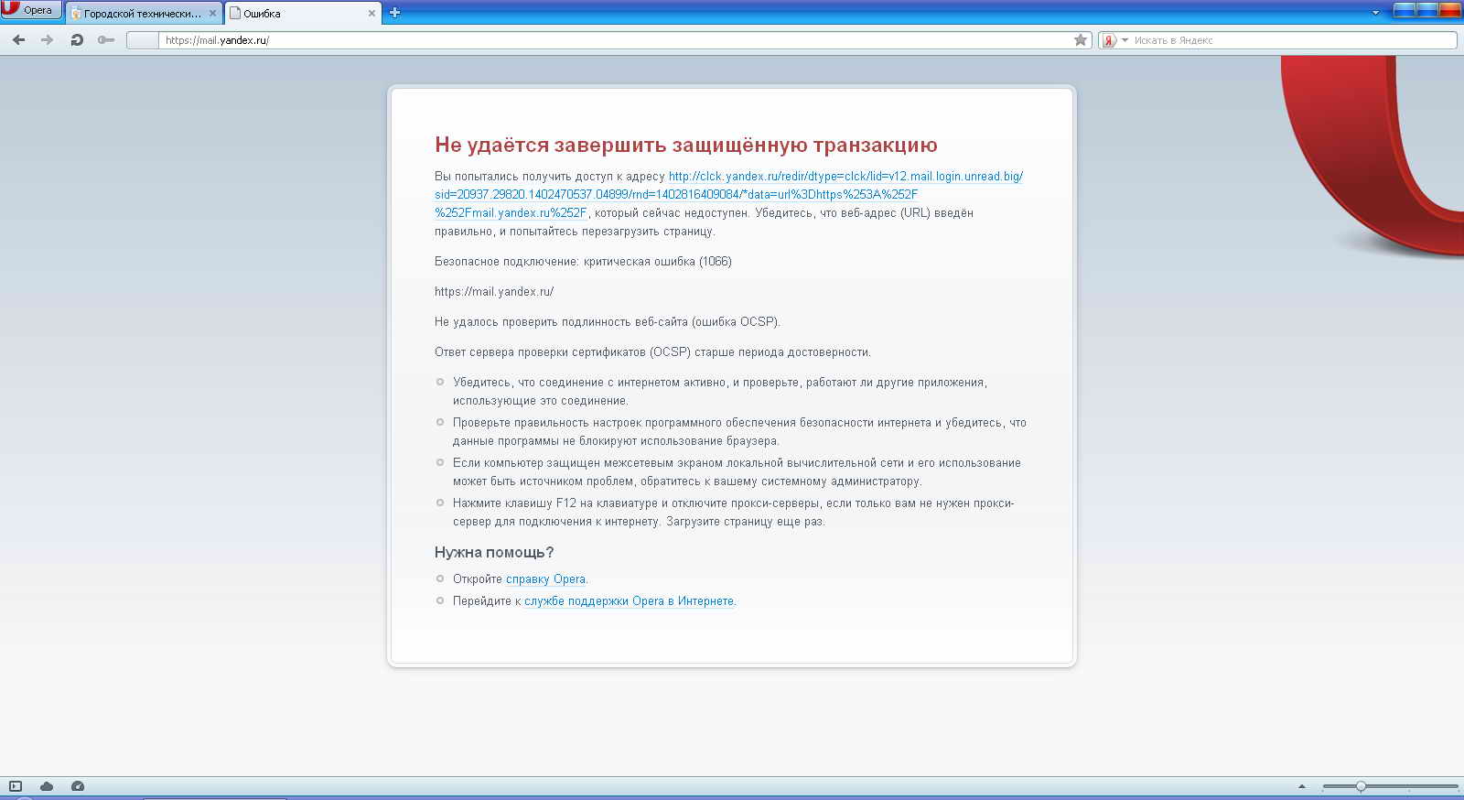Open the Opera main menu button

(31, 10)
